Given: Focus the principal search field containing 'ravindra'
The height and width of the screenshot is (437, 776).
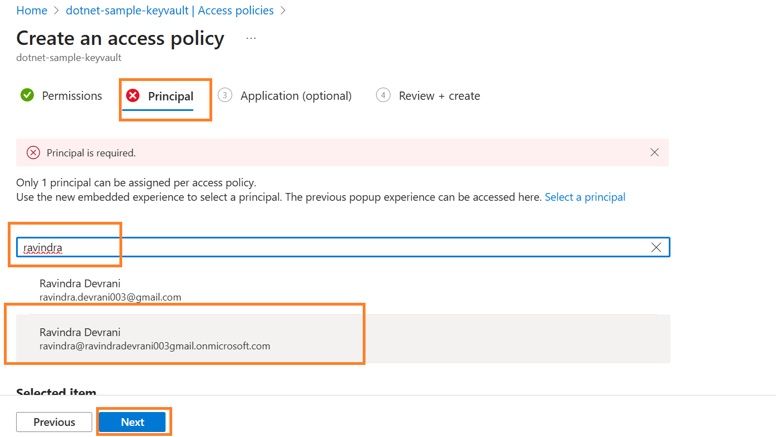Looking at the screenshot, I should coord(333,247).
